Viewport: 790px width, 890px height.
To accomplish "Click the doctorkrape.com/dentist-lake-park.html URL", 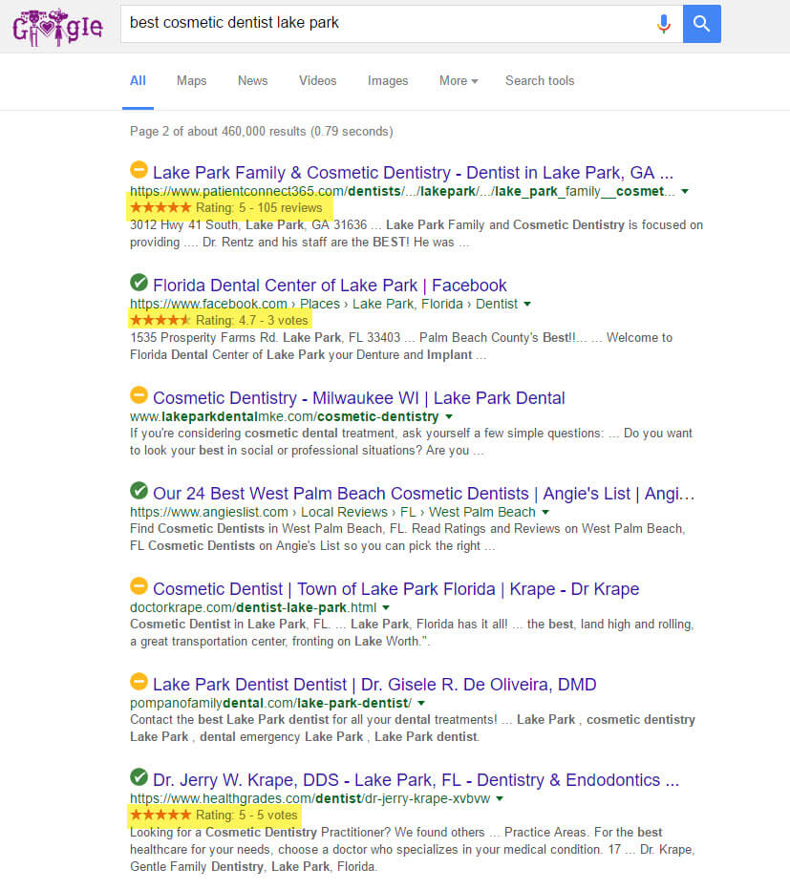I will pyautogui.click(x=253, y=608).
